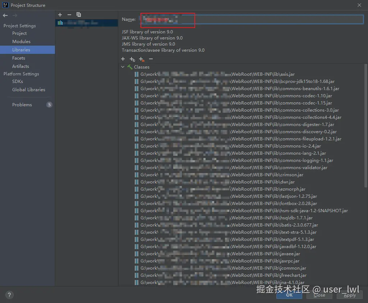Select commons-discovery-0.2.jar entry
Image resolution: width=368 pixels, height=303 pixels.
coord(236,131)
